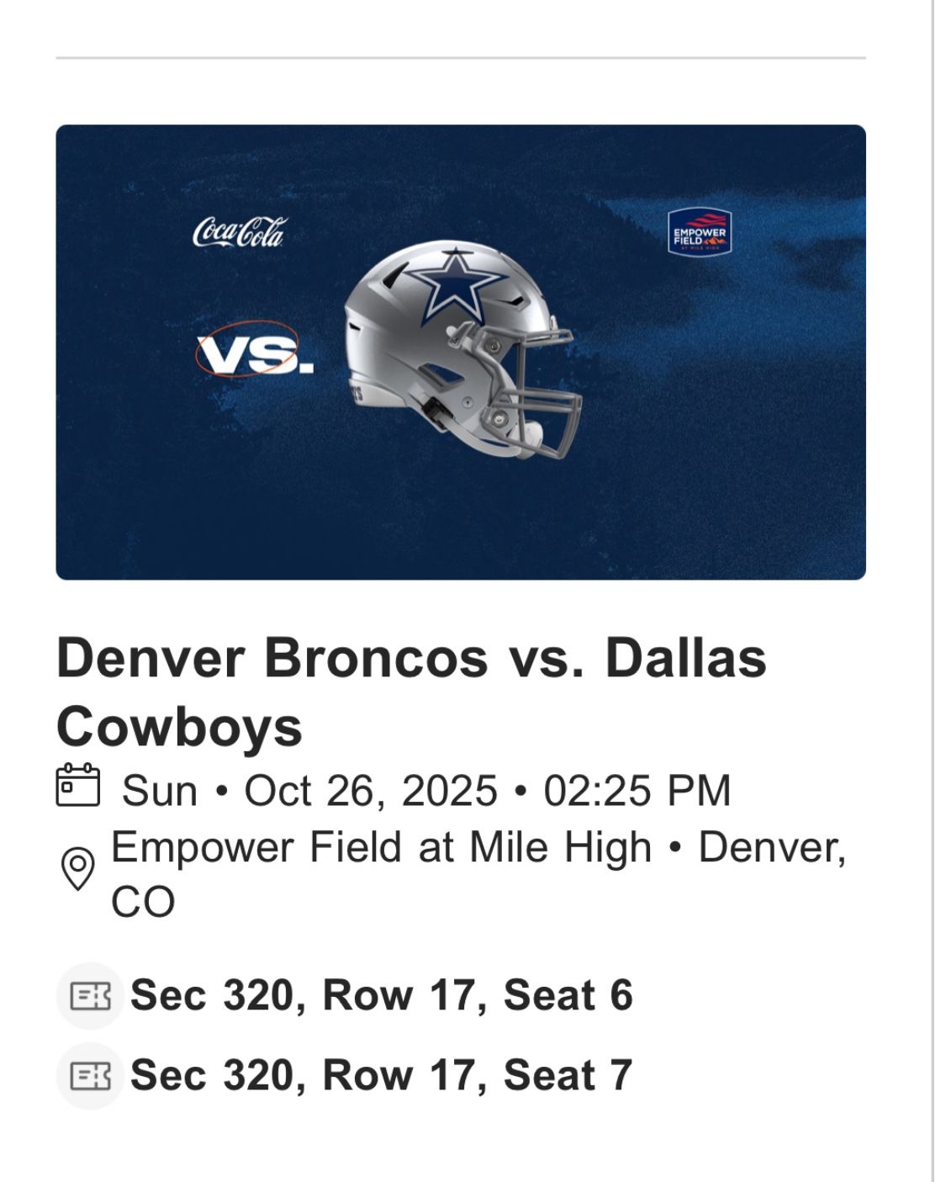Click the Empower Field logo badge

(699, 231)
